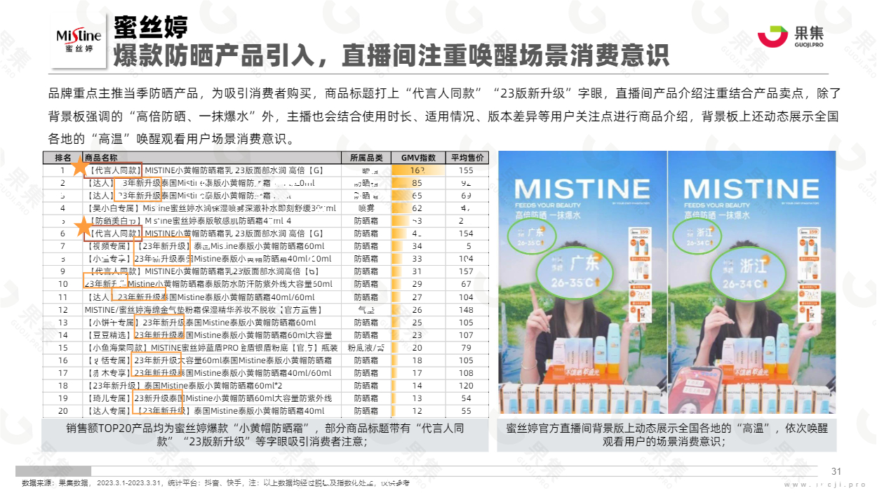
Task: Click the GMV指数 column header
Action: click(x=417, y=158)
